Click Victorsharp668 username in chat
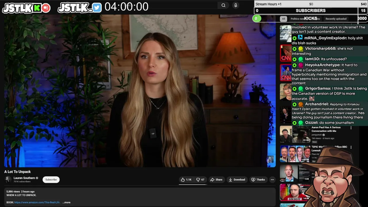The height and width of the screenshot is (207, 368). [320, 49]
